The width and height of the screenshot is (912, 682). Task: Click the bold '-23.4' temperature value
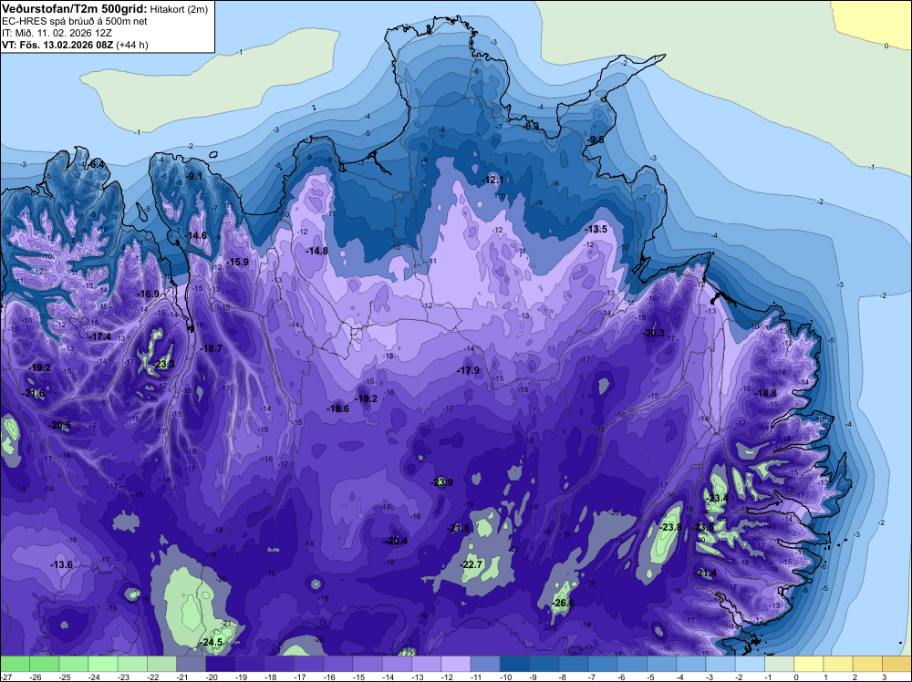tap(717, 498)
